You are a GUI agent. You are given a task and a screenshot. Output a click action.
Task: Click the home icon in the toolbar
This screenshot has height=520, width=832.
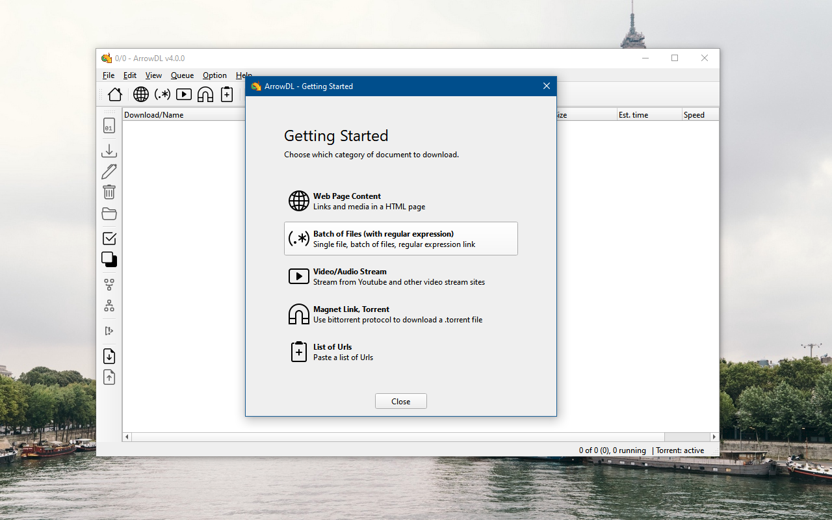pos(114,94)
